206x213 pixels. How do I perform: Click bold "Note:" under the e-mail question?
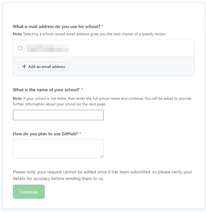(17, 34)
